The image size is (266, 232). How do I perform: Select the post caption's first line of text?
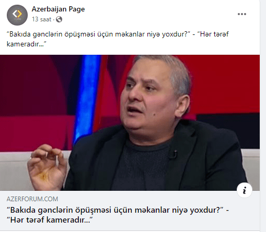tap(118, 34)
